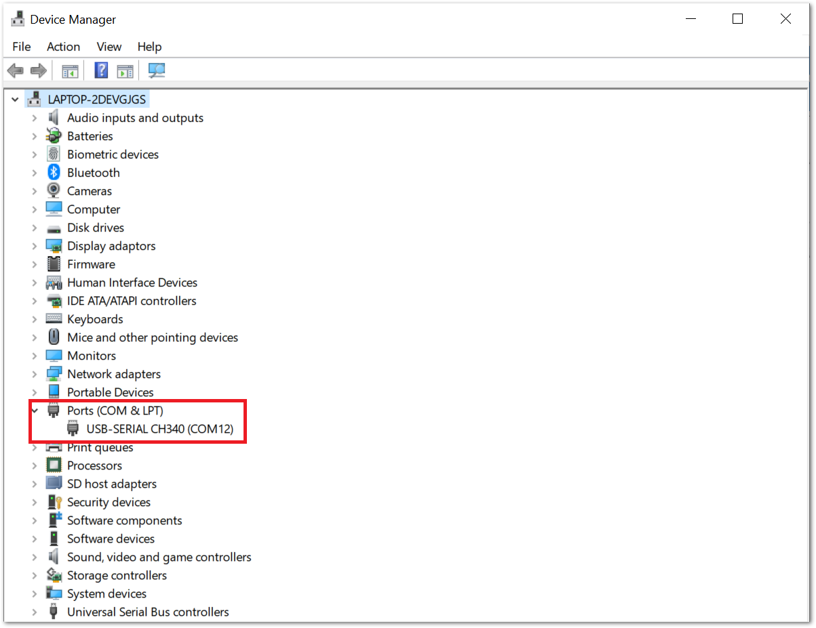Click the Processors chip icon
The width and height of the screenshot is (816, 628).
pos(54,465)
